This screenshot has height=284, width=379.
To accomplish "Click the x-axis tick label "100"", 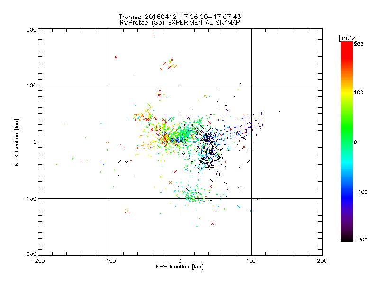I will tap(251, 261).
